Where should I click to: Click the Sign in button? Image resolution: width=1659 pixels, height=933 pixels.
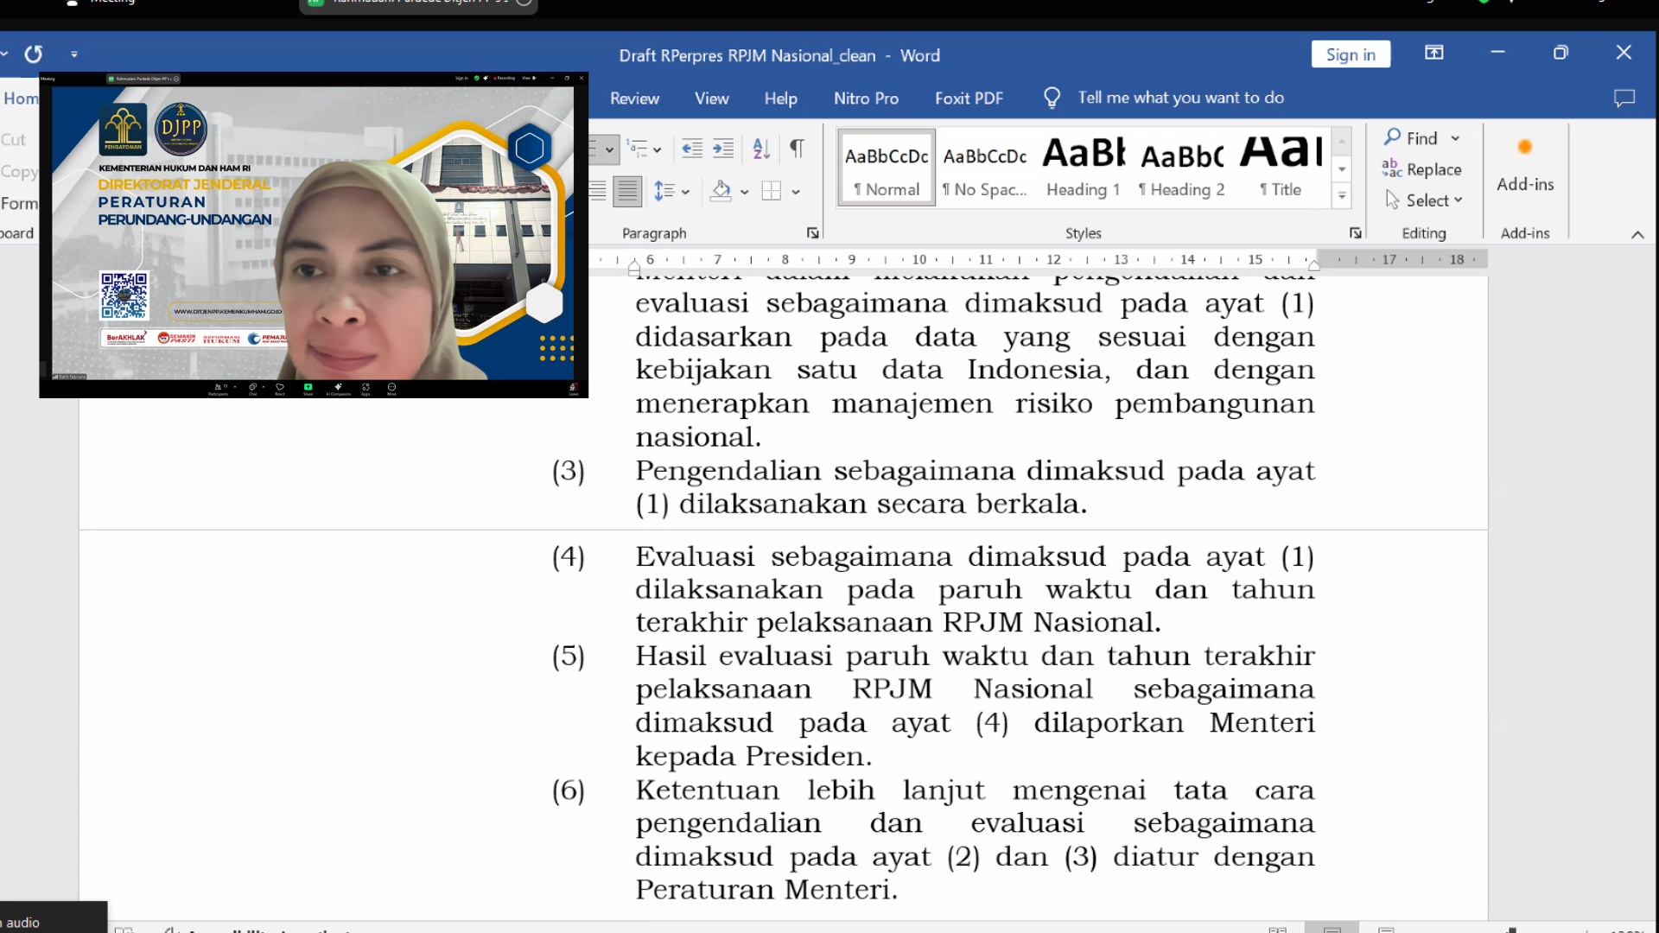click(x=1351, y=54)
